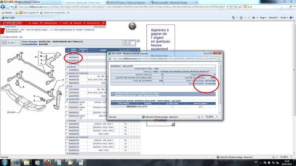Open main window zoom 100% dropdown
The width and height of the screenshot is (296, 166).
pos(291,157)
